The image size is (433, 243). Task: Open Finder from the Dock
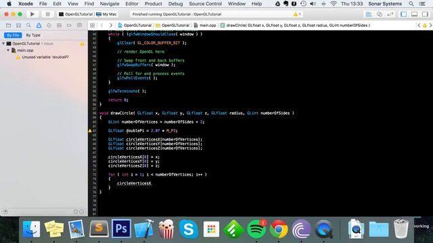(31, 229)
